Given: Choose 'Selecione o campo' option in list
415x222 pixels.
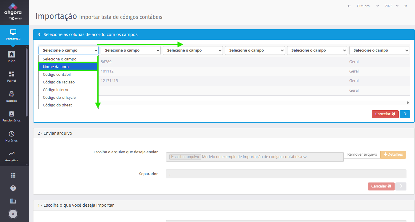Looking at the screenshot, I should 68,59.
